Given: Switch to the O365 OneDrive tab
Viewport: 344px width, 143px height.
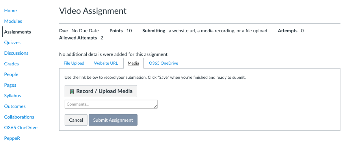Looking at the screenshot, I should coord(164,63).
